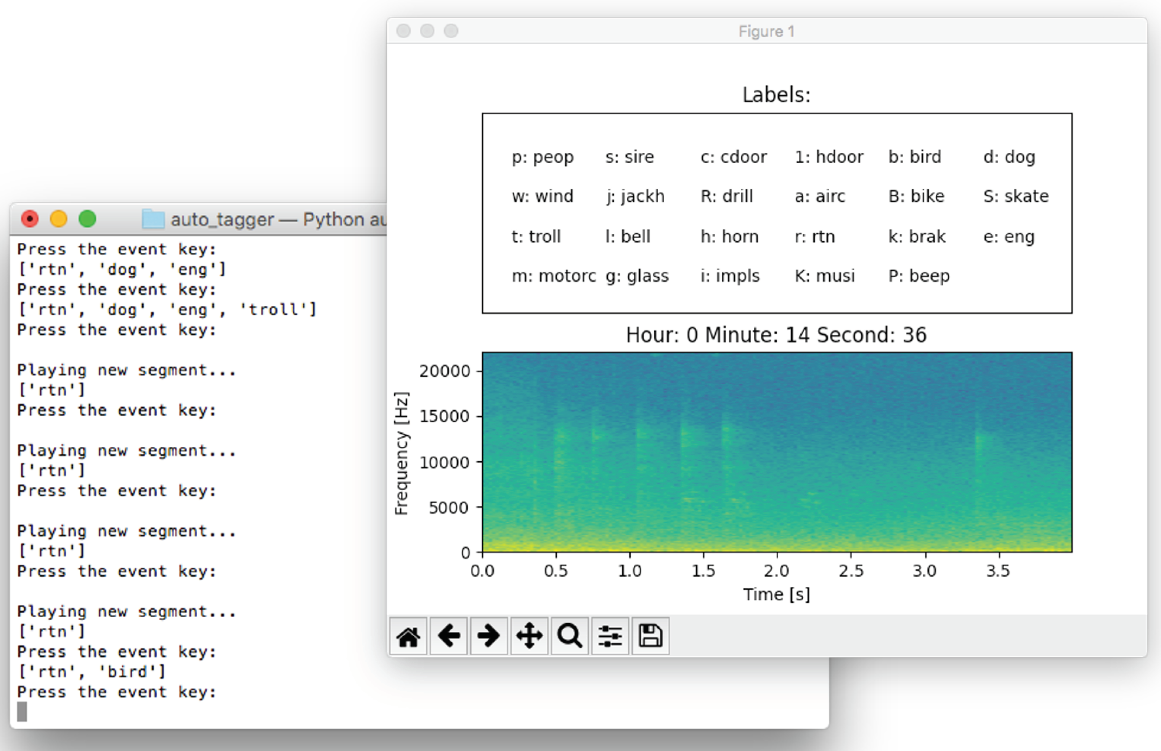Click the terminal cursor input line
The image size is (1161, 751).
tap(22, 712)
